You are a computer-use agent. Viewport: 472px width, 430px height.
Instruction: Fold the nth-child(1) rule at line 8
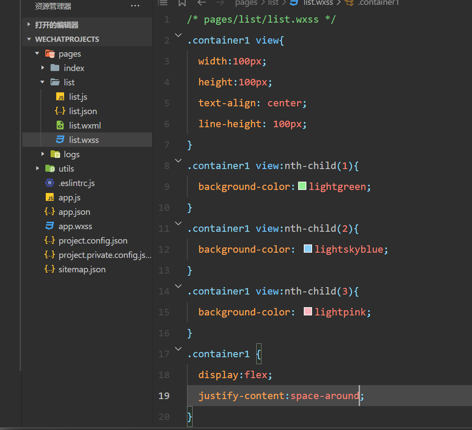point(178,160)
